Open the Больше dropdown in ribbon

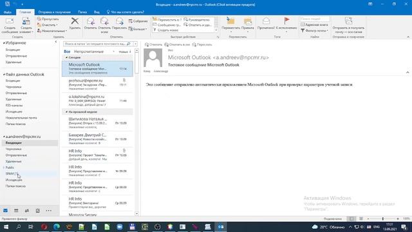click(x=137, y=29)
